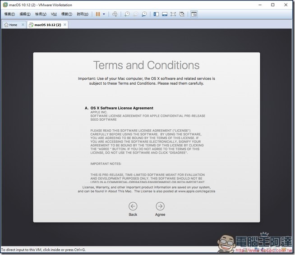Click the Unity mode toolbar icon

182,14
